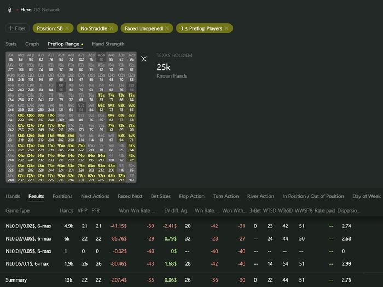This screenshot has width=383, height=287.
Task: Sort by the Hands column header
Action: pyautogui.click(x=66, y=210)
